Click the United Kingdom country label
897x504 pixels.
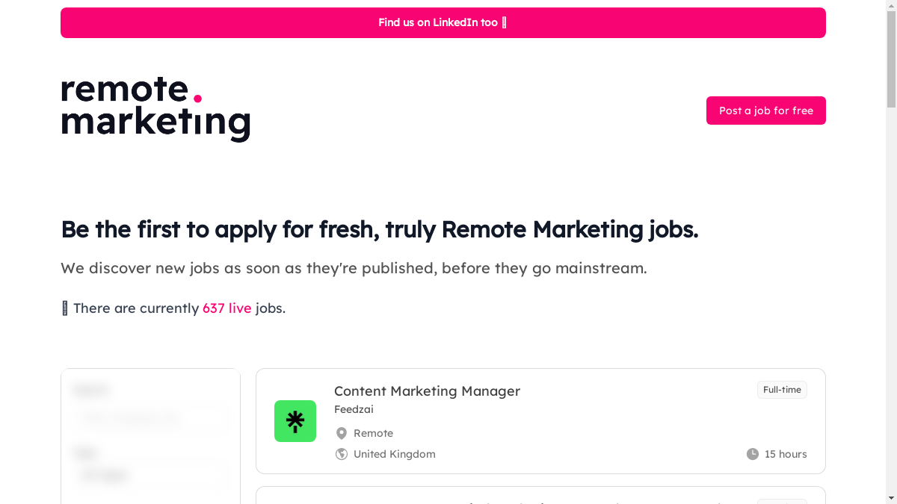click(394, 454)
